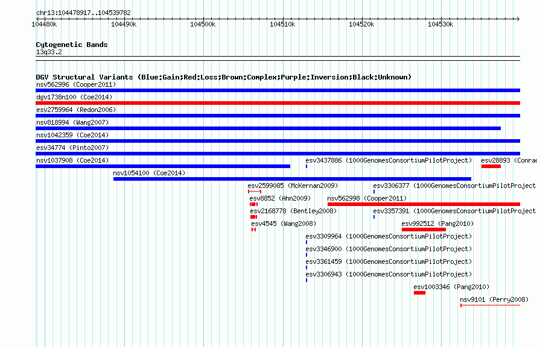Click the 104520k ruler tick label
537x347 pixels.
(x=361, y=24)
